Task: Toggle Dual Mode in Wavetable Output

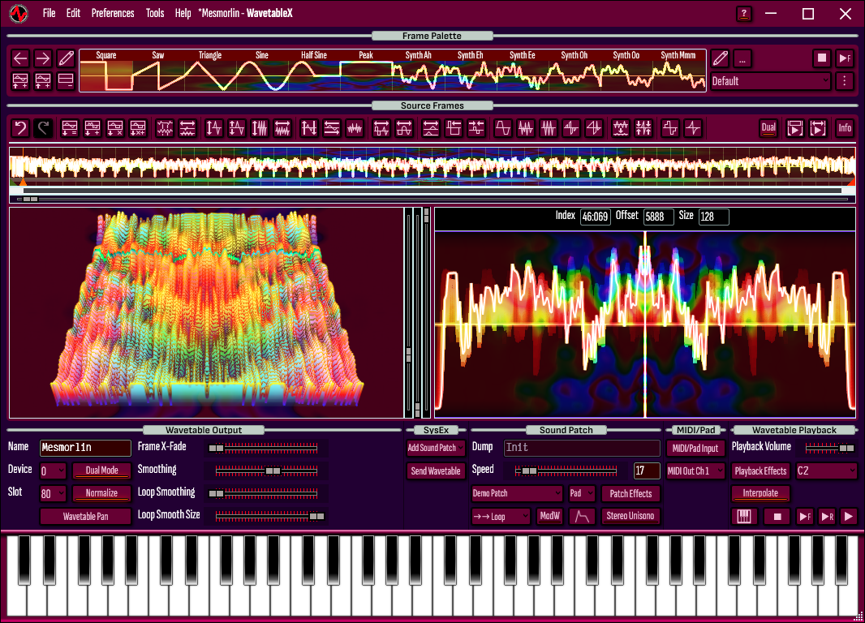Action: tap(101, 470)
